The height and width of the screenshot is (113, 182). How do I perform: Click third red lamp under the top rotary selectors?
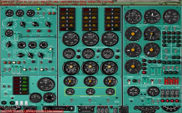click(x=49, y=31)
